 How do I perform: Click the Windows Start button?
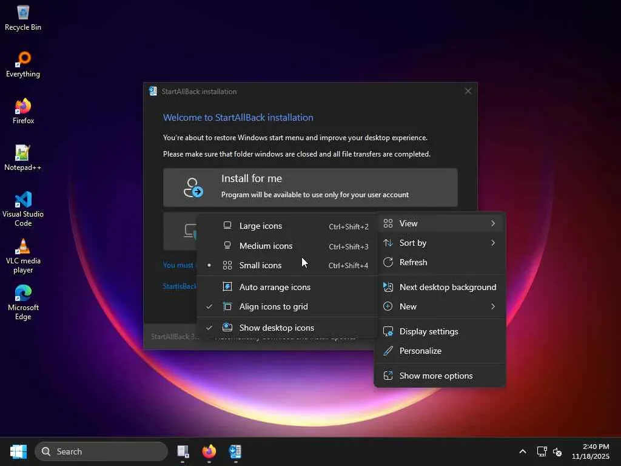point(18,451)
